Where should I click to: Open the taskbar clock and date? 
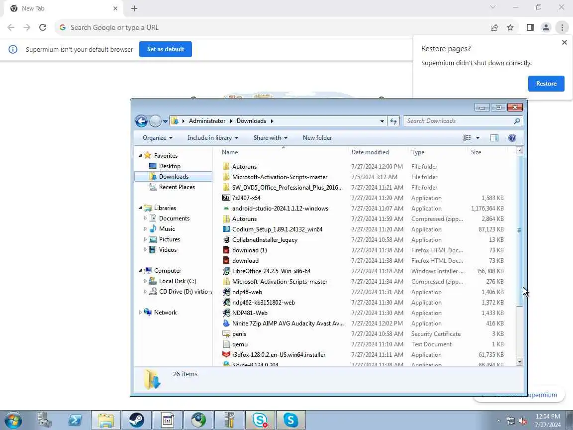coord(548,421)
